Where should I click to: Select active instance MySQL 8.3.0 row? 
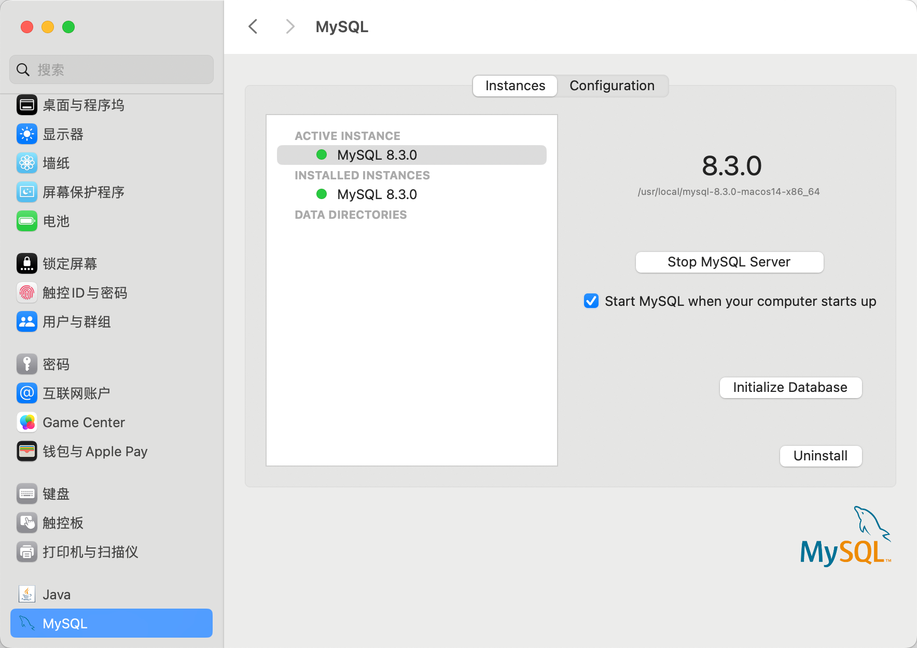pyautogui.click(x=412, y=155)
